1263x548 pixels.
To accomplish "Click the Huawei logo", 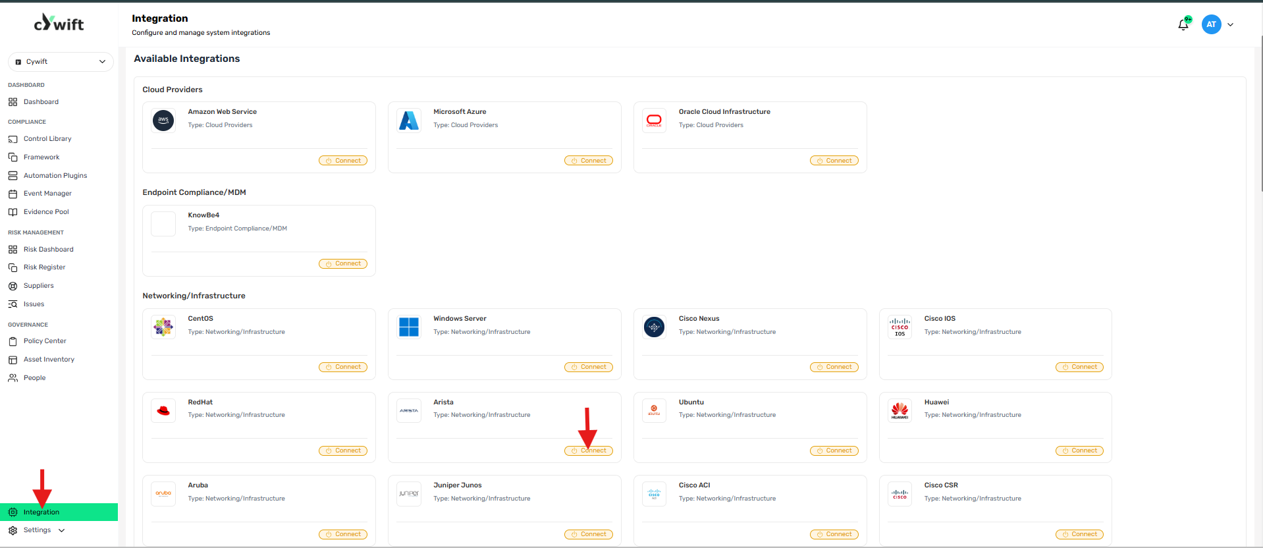I will 900,410.
